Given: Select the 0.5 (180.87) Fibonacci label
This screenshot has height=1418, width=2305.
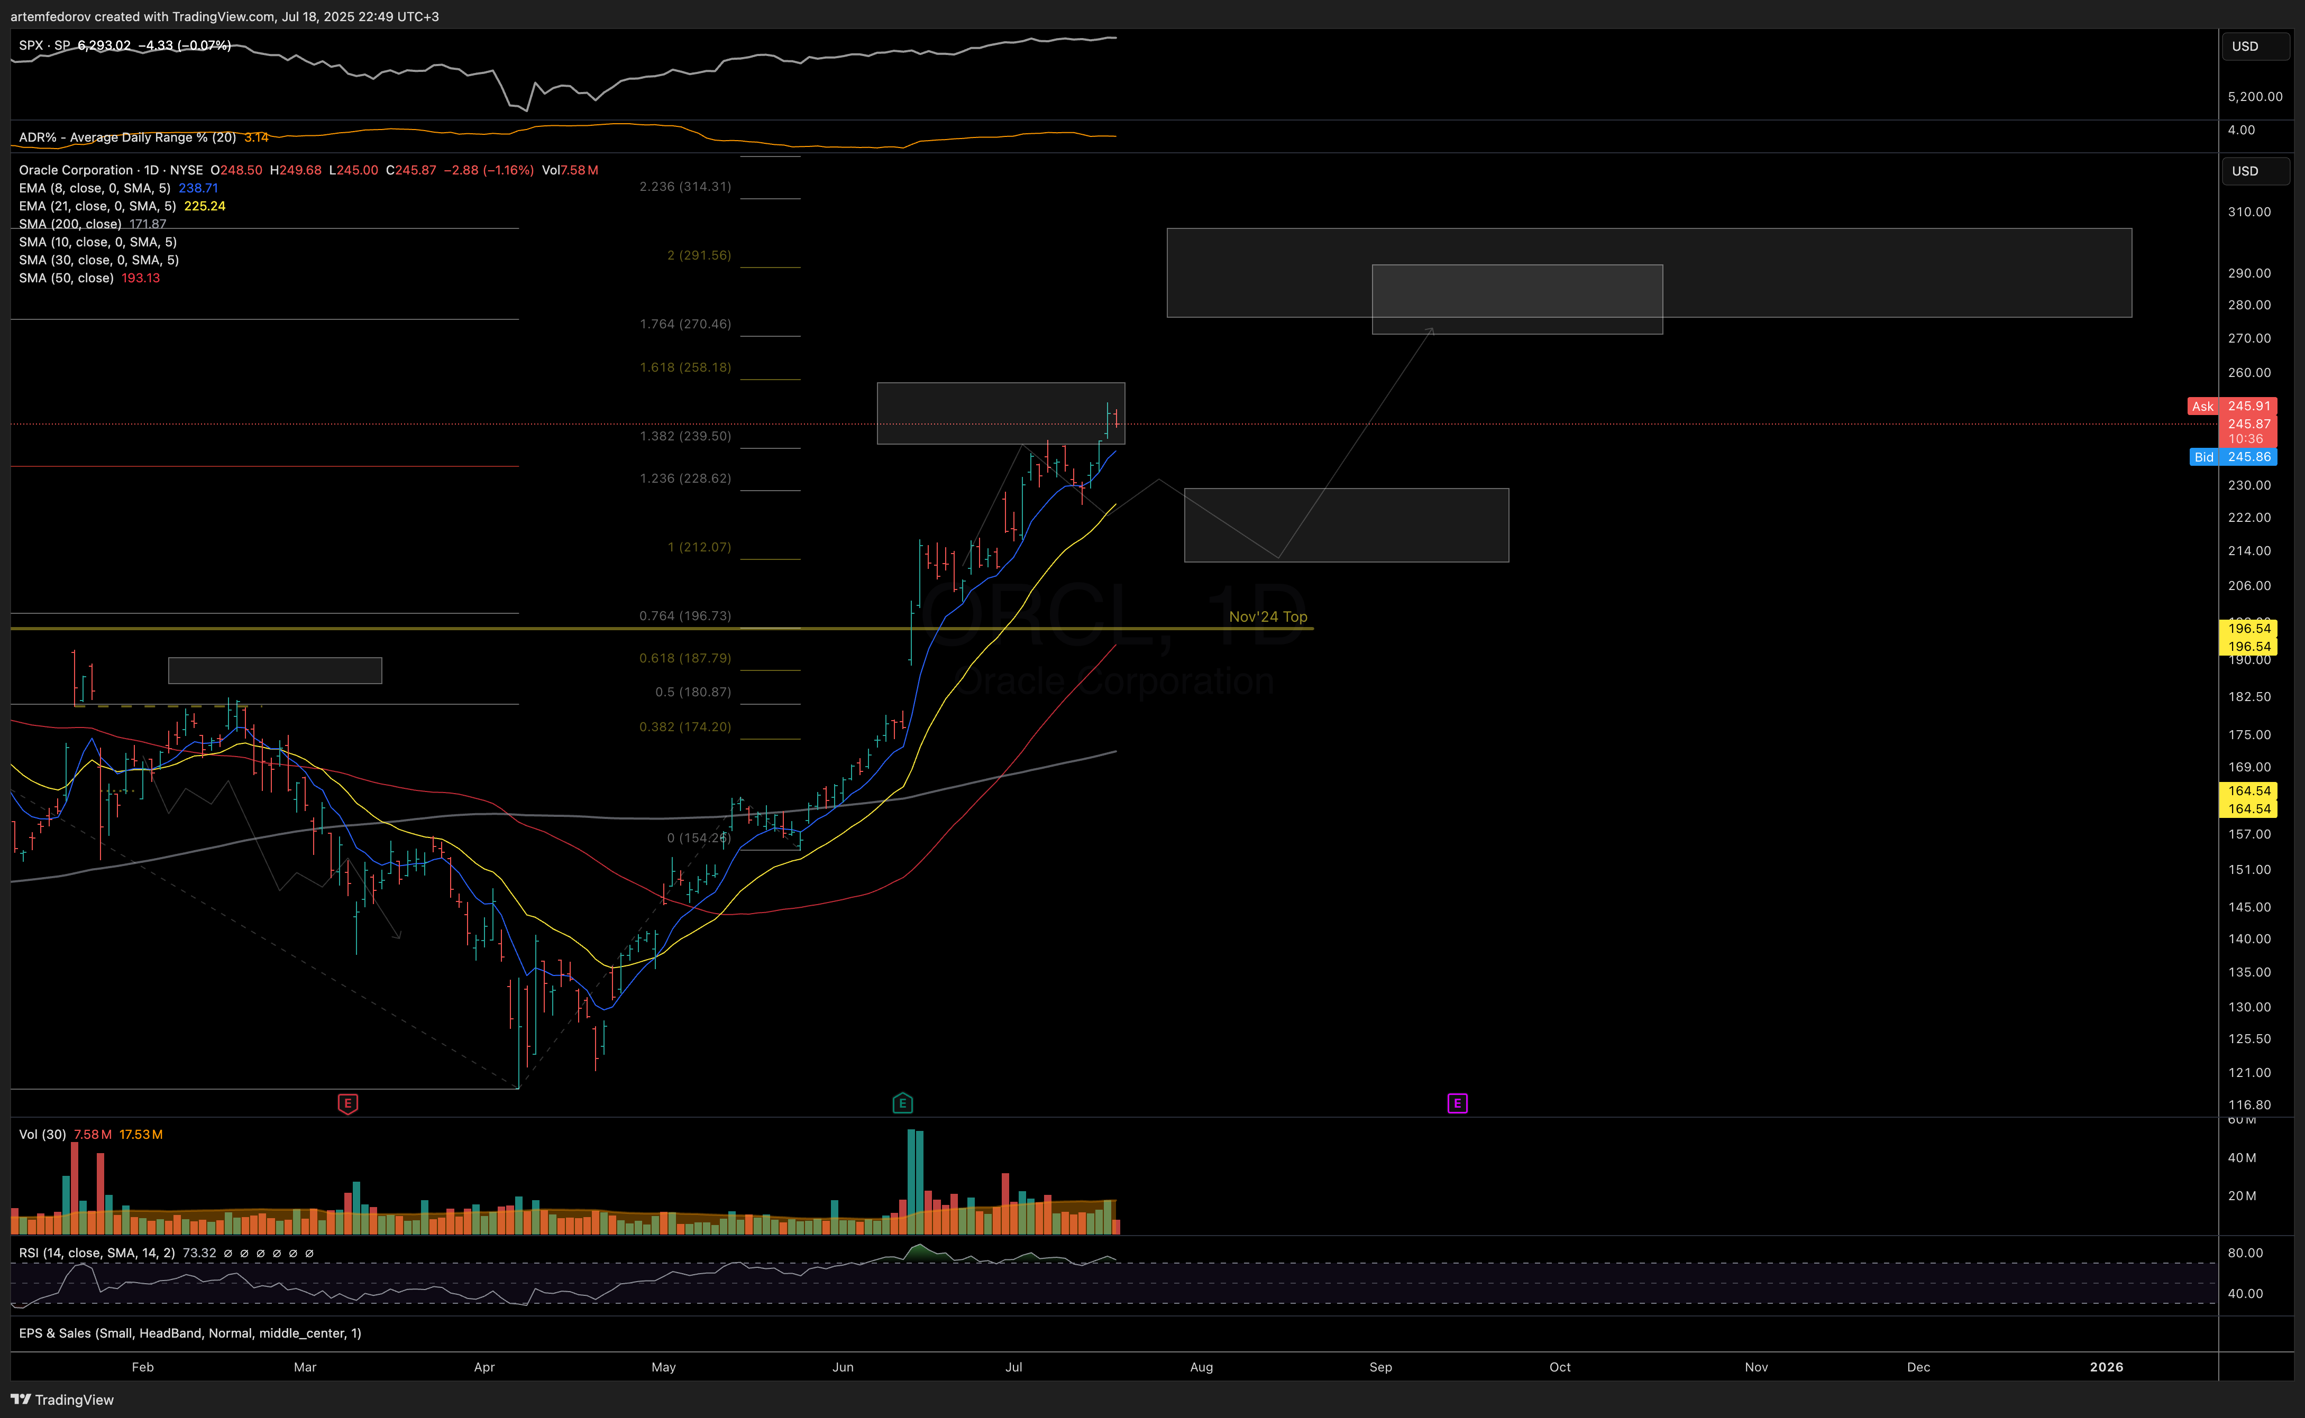Looking at the screenshot, I should click(x=692, y=691).
